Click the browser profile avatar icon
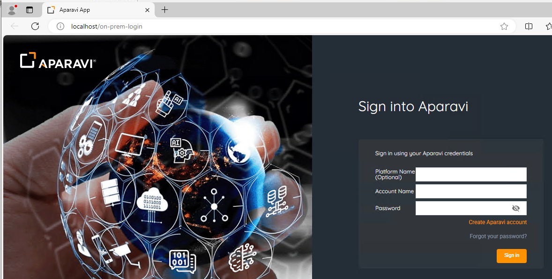Viewport: 552px width, 279px height. tap(12, 10)
